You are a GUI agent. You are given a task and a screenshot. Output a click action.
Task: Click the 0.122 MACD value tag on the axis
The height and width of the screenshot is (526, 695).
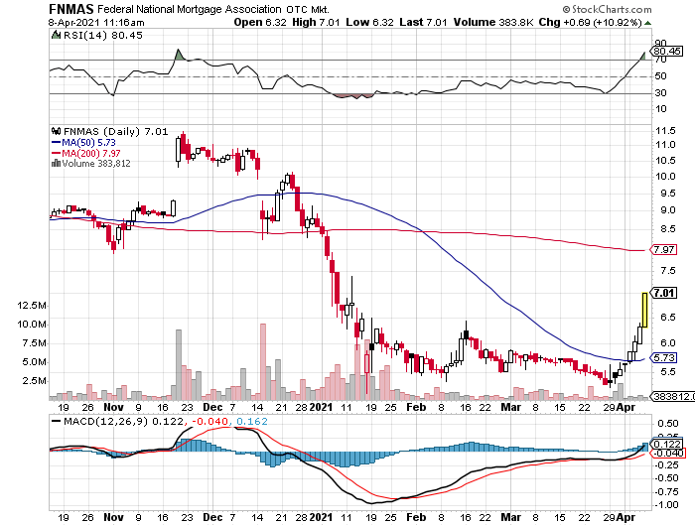coord(667,444)
